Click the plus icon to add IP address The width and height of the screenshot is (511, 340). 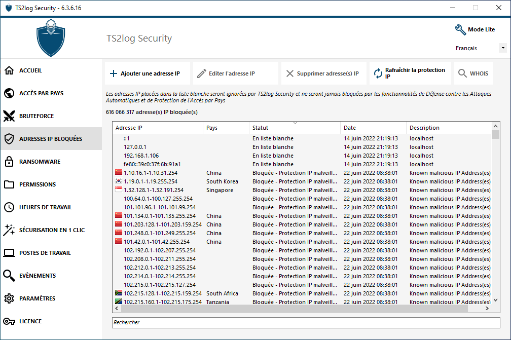pyautogui.click(x=114, y=73)
